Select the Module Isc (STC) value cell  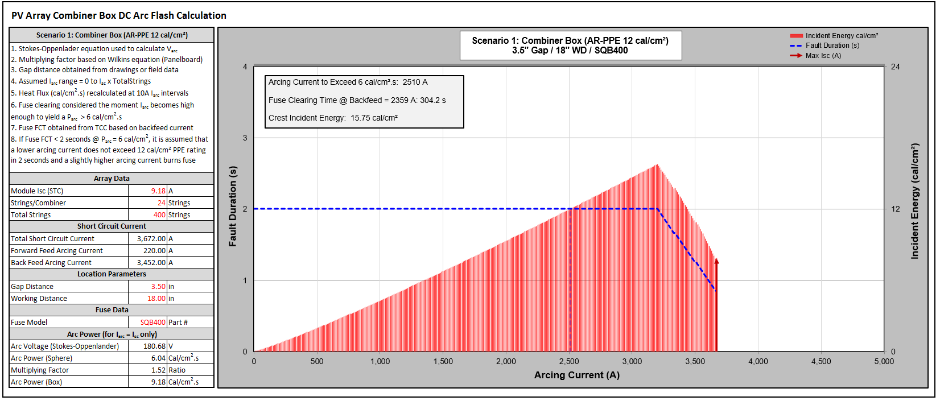coord(147,191)
